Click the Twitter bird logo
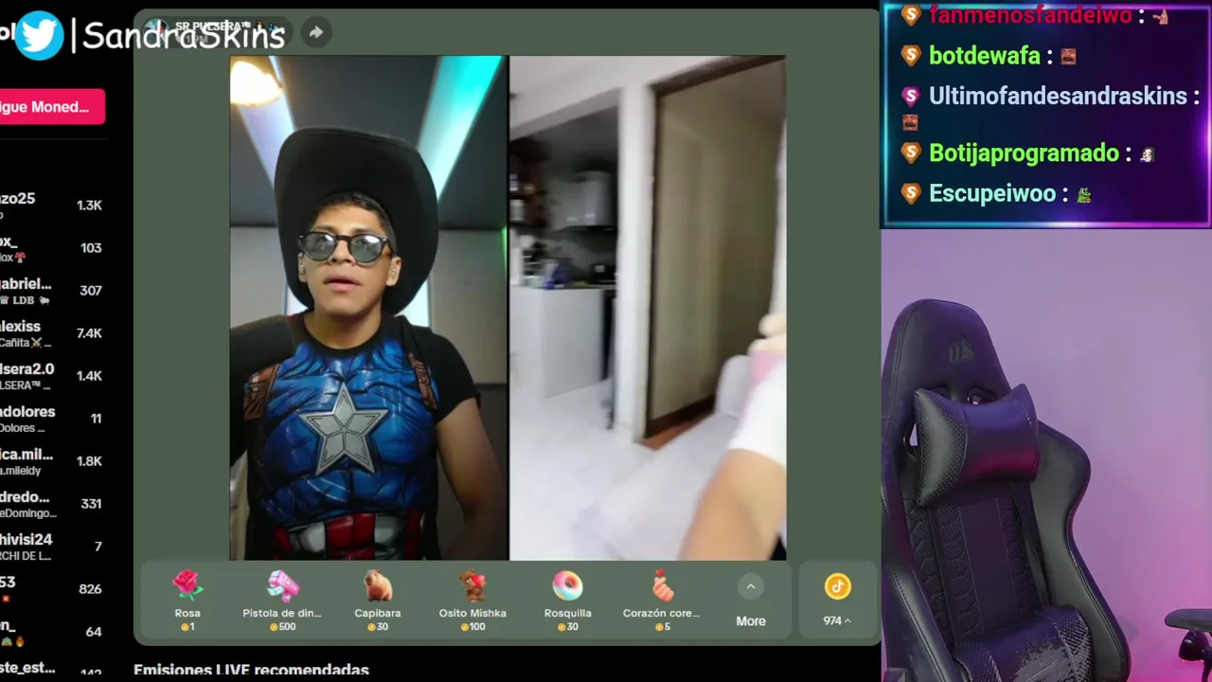This screenshot has width=1212, height=682. (x=40, y=35)
